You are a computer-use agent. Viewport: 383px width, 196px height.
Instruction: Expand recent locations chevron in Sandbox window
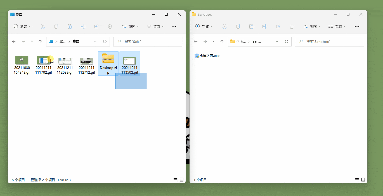click(x=214, y=41)
